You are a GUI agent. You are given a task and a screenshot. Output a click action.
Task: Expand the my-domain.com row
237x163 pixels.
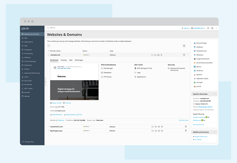pyautogui.click(x=49, y=127)
